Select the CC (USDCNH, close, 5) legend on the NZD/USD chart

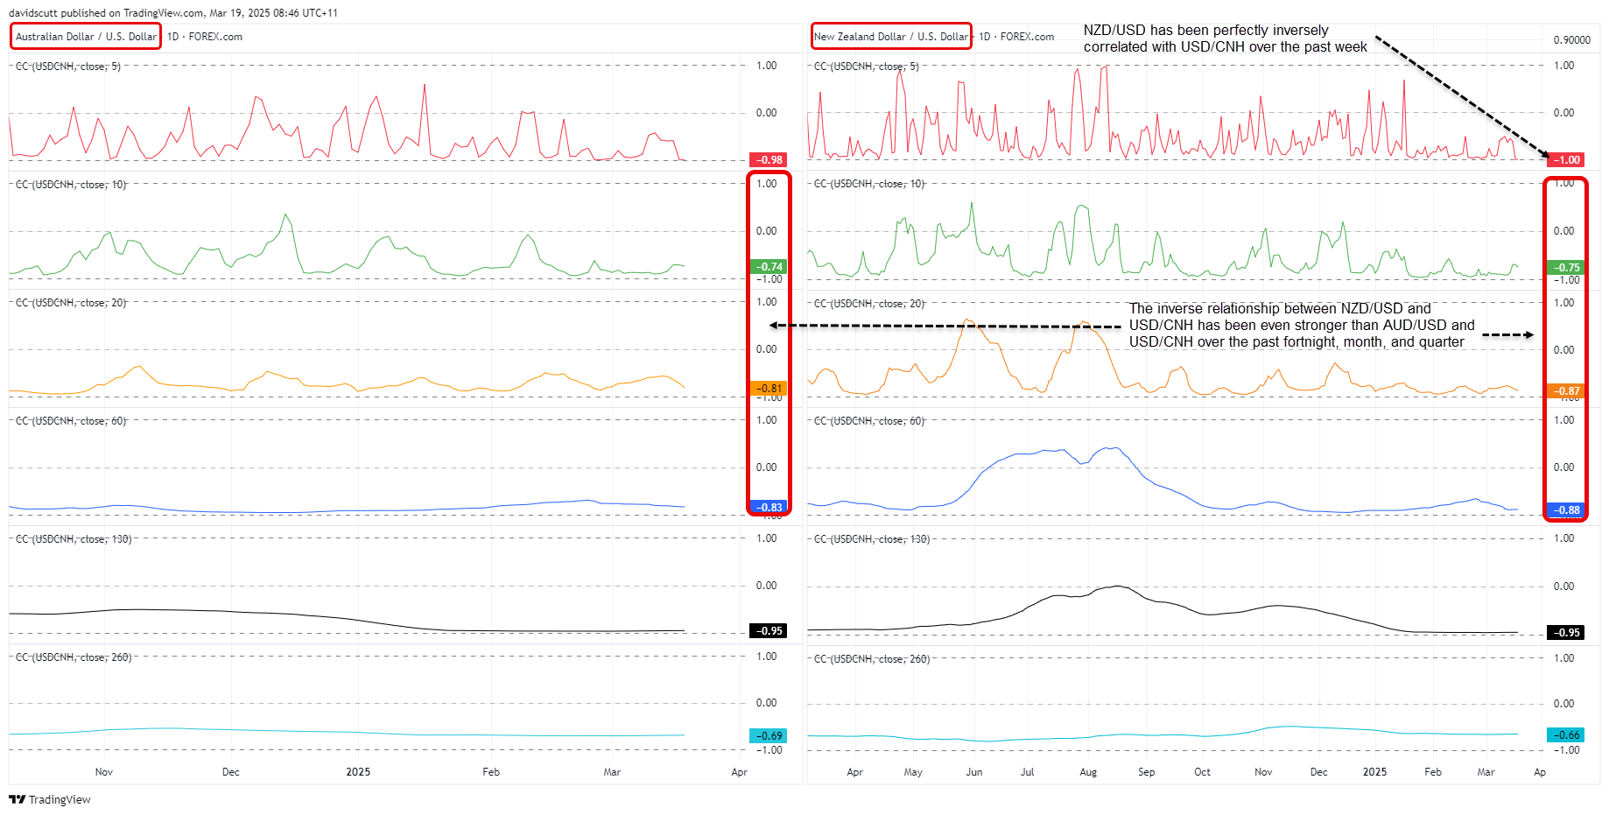[867, 67]
